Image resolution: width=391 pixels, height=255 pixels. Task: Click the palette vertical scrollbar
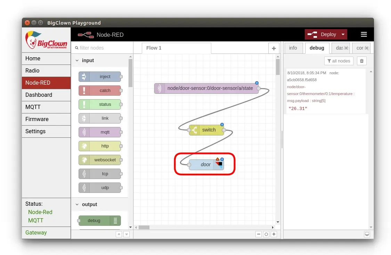click(130, 73)
